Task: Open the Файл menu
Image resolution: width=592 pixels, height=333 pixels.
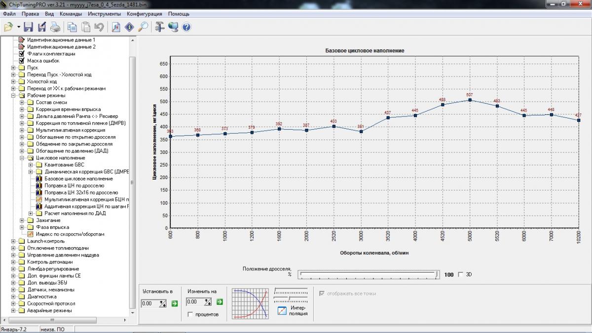Action: (x=9, y=14)
